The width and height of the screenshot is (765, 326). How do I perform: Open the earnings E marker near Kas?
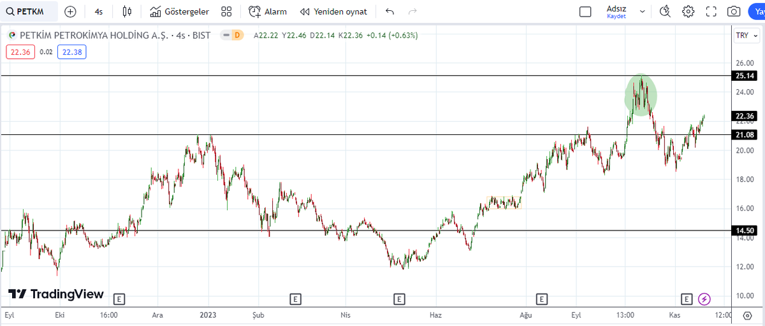(x=687, y=298)
